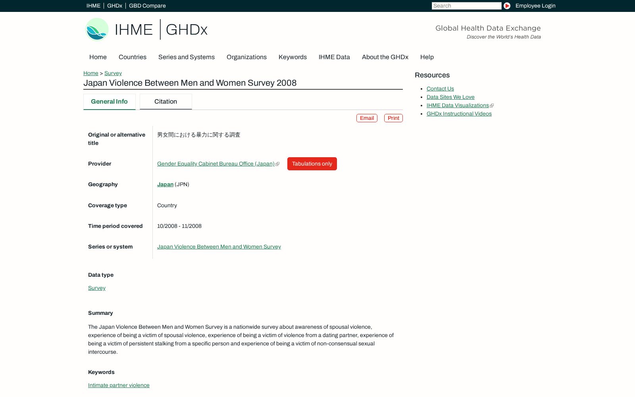Click the Global Health Data Exchange tagline
The image size is (635, 397).
pyautogui.click(x=488, y=28)
